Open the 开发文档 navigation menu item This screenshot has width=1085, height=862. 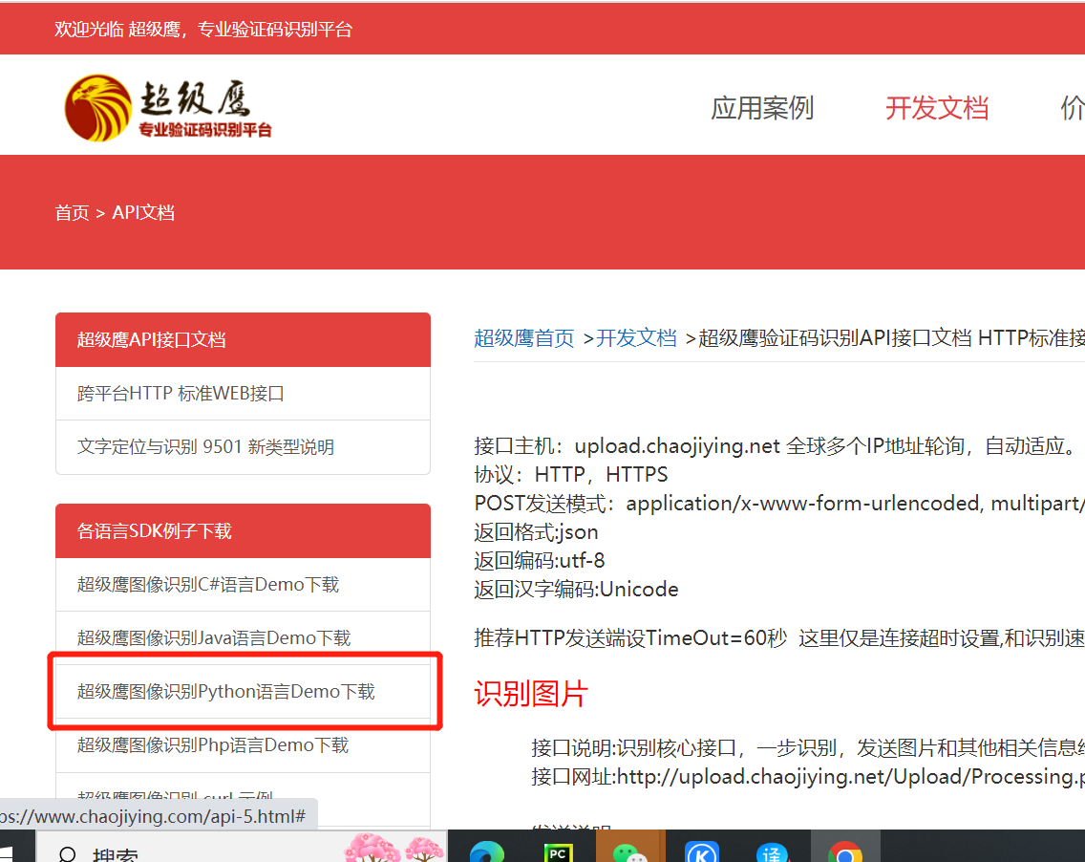tap(937, 108)
